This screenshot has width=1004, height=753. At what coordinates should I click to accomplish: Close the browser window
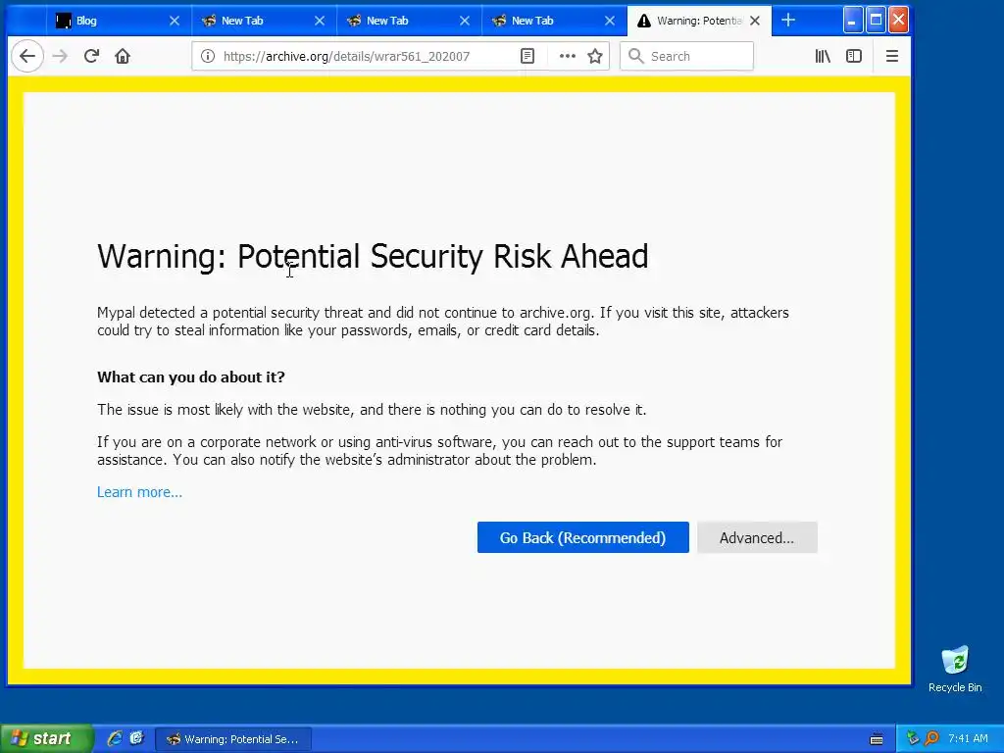(x=898, y=21)
